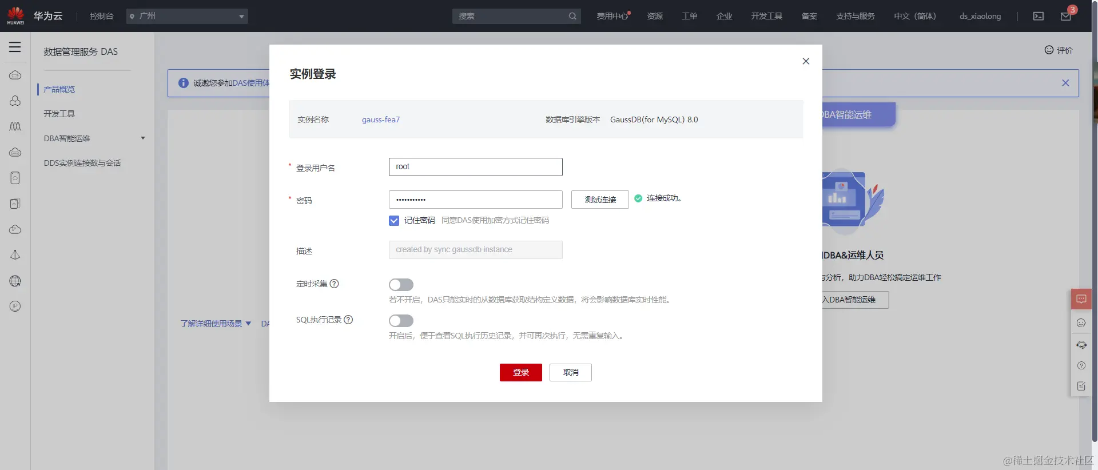Click GaussDB(for MySQL) 8.0 version text
1098x470 pixels.
(654, 120)
